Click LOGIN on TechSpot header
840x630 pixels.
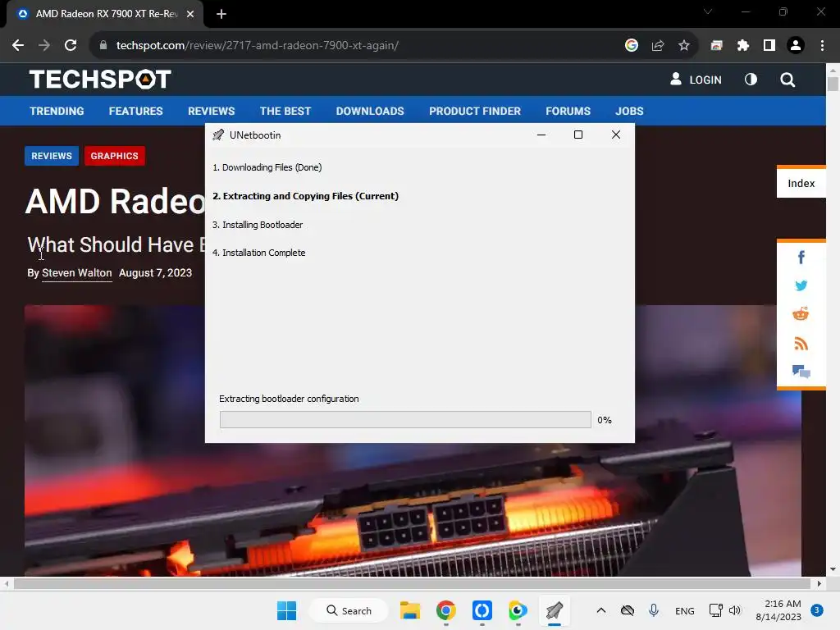tap(696, 80)
